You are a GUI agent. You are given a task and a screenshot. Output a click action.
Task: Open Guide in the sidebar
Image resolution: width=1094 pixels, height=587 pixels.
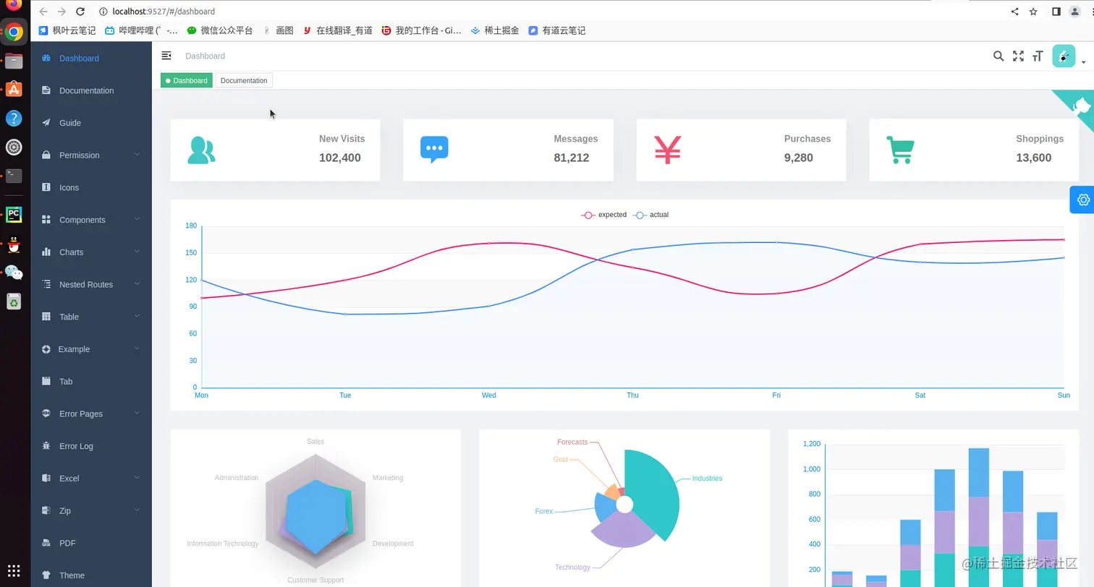click(91, 123)
